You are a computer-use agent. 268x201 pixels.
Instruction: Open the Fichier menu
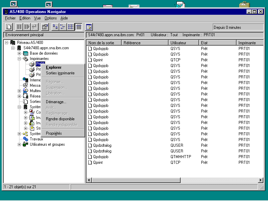pyautogui.click(x=10, y=18)
